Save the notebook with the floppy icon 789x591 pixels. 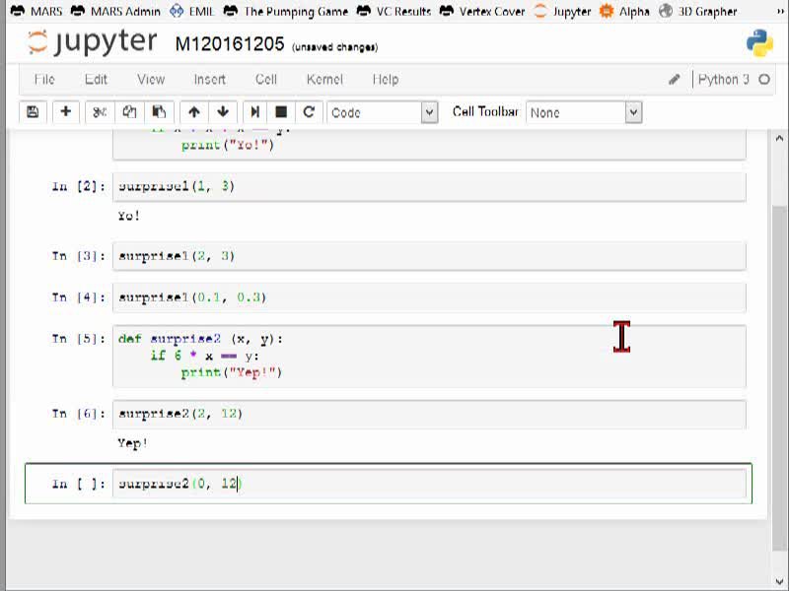pyautogui.click(x=33, y=112)
